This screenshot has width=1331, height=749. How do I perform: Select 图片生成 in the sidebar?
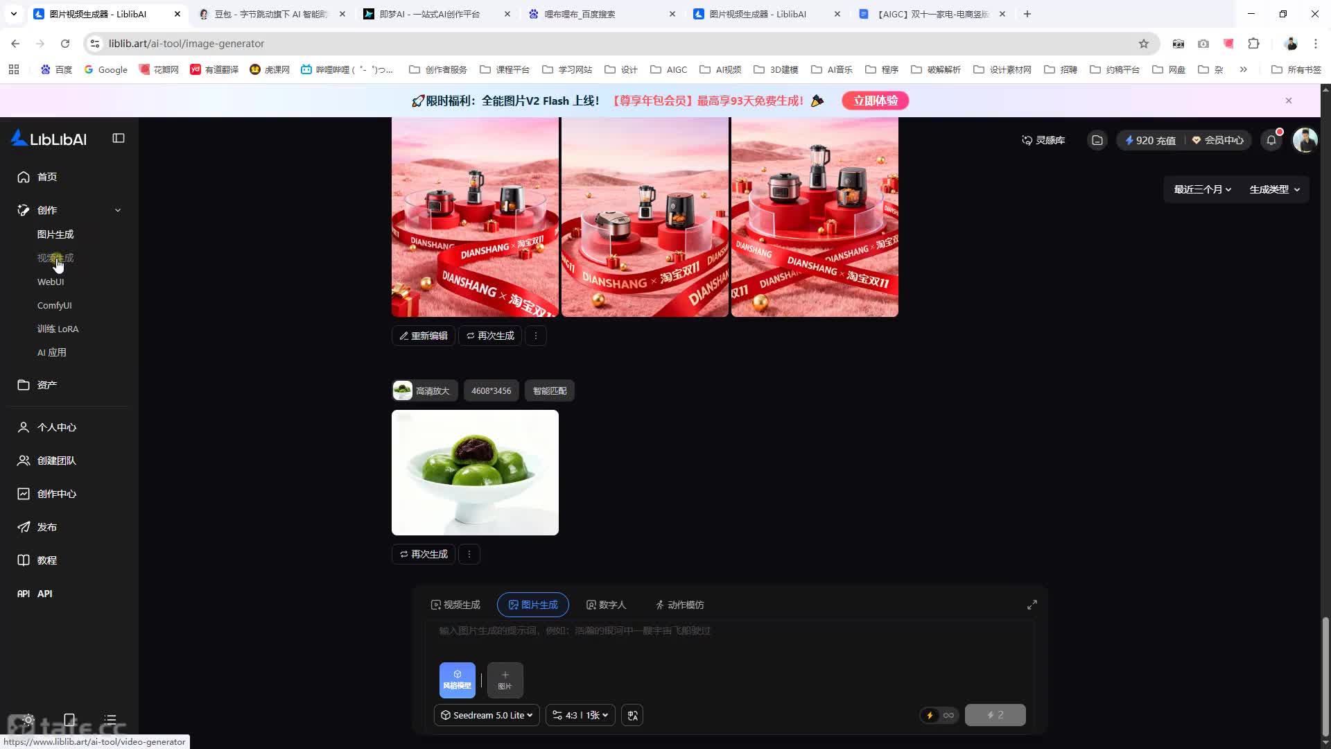[x=55, y=234]
